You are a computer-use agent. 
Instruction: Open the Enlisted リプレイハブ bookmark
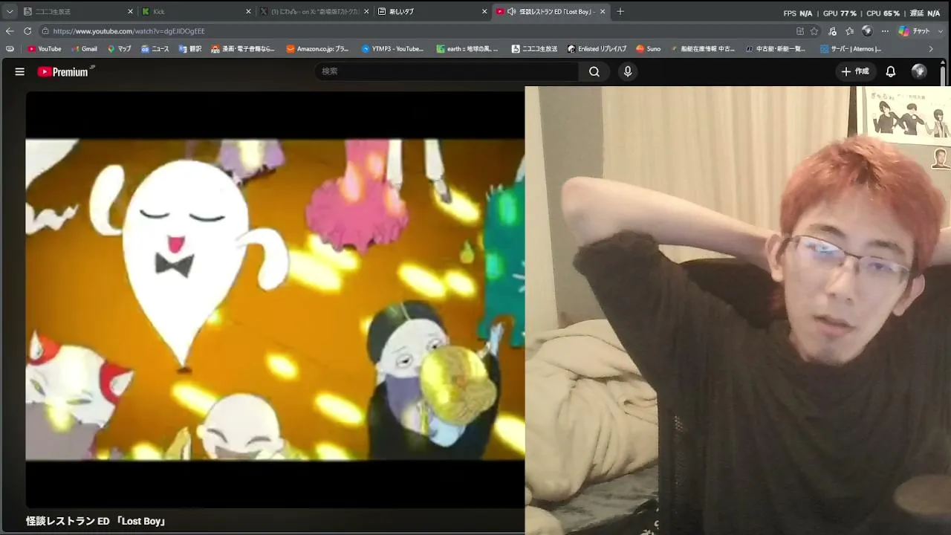597,49
